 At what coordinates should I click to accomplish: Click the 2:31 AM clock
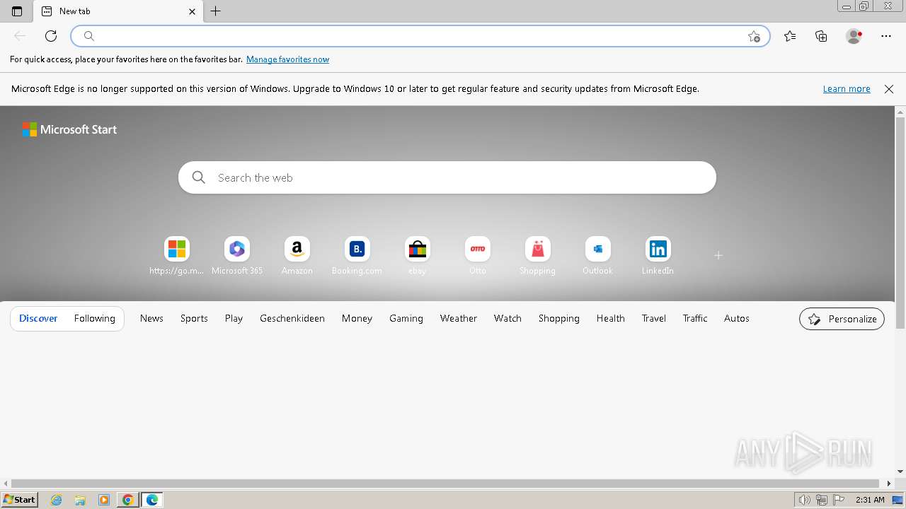click(x=870, y=500)
